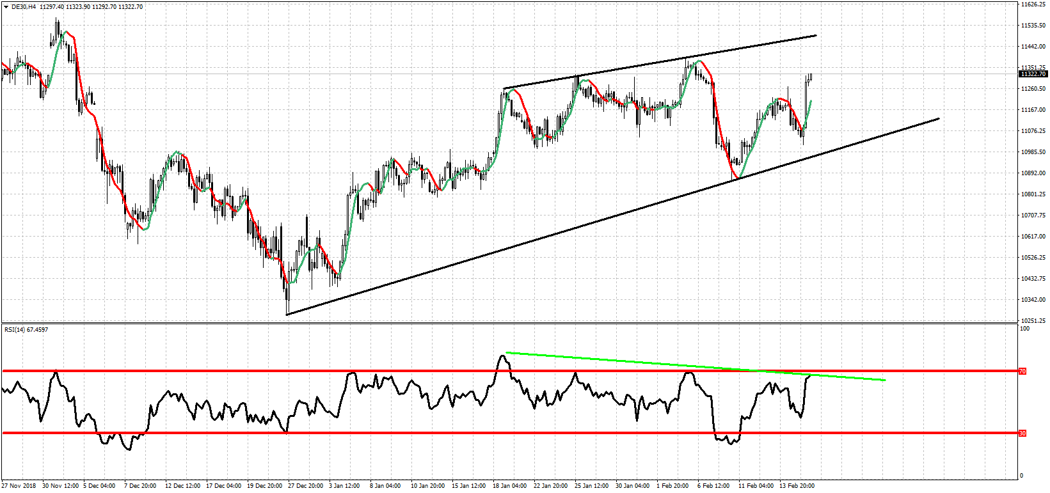Click the current price tag 11322.70 on axis
The image size is (1050, 493).
pyautogui.click(x=1033, y=74)
